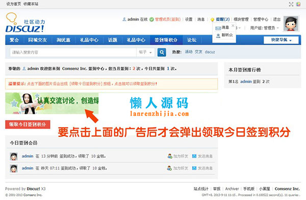The height and width of the screenshot is (200, 306).
Task: Click the lightbulb reminder icon
Action: [212, 19]
